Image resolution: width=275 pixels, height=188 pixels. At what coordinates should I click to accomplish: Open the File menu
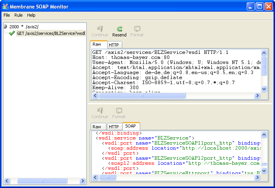click(x=7, y=15)
